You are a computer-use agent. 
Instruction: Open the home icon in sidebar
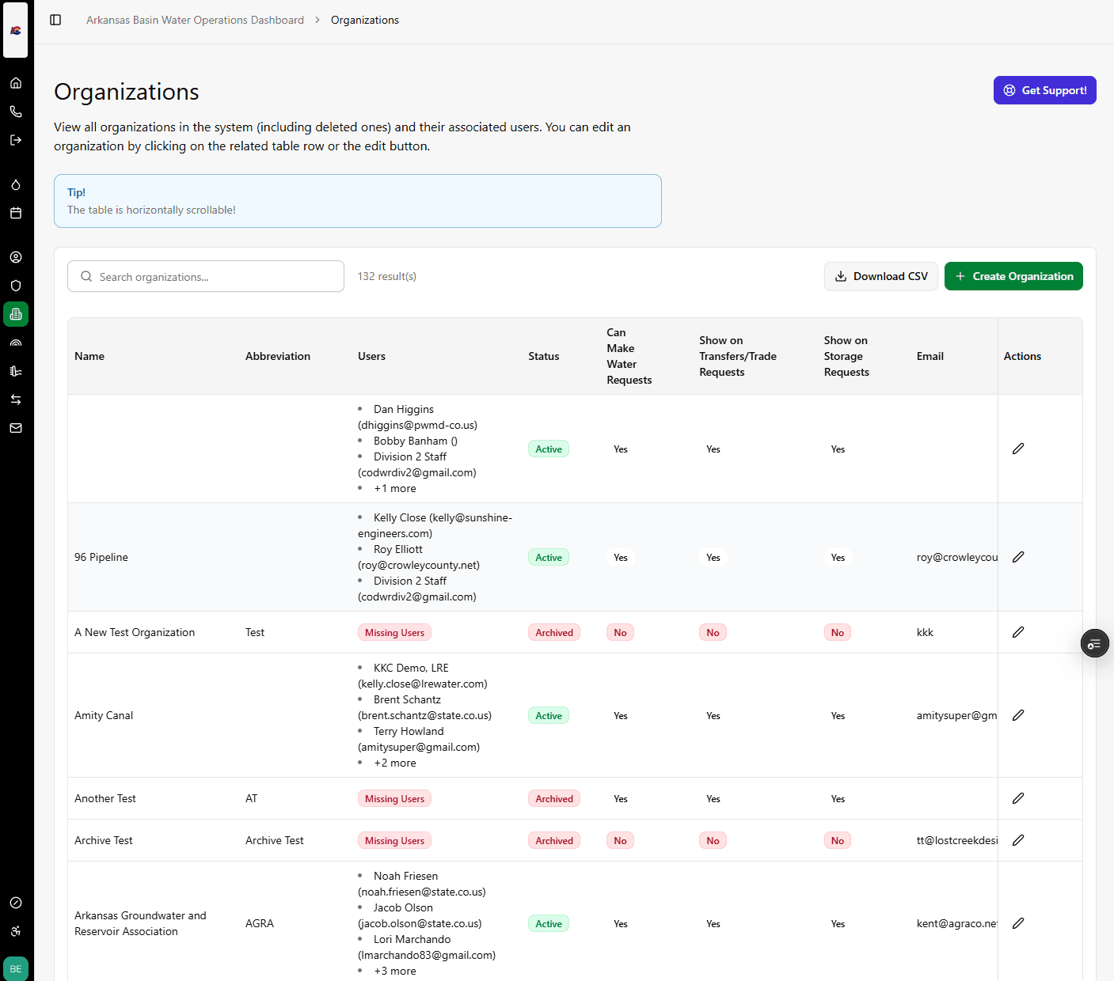click(x=16, y=83)
